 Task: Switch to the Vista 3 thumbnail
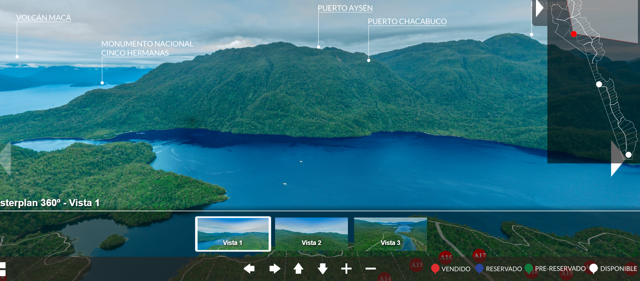[x=391, y=234]
